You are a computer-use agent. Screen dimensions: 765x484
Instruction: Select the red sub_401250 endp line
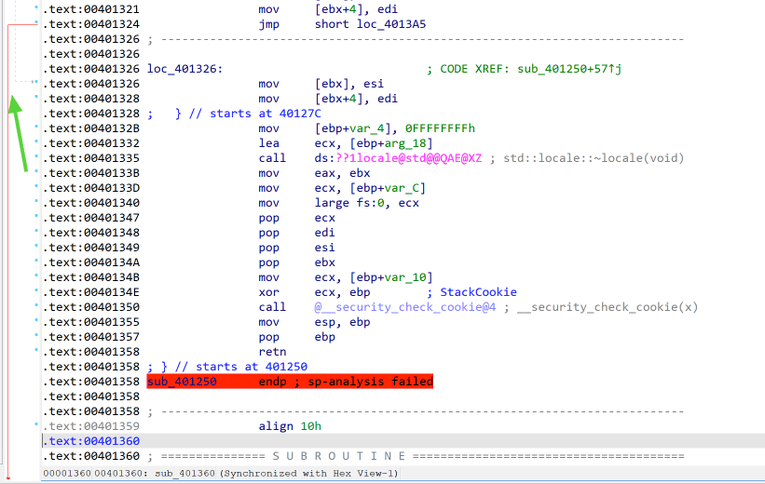[289, 382]
